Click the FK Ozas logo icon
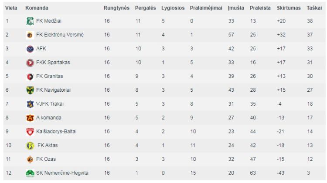This screenshot has width=327, height=183. point(30,159)
